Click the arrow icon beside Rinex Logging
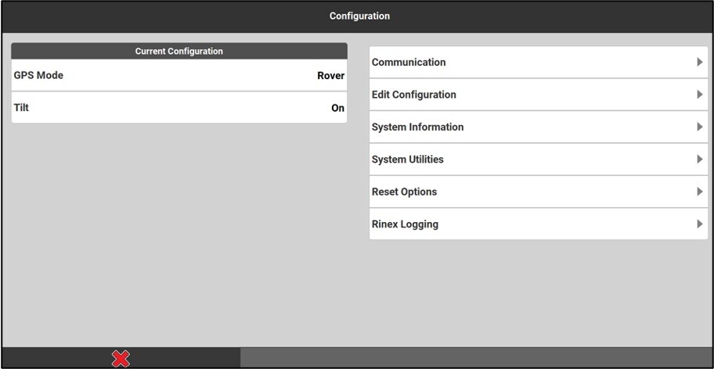This screenshot has height=369, width=714. pos(699,224)
